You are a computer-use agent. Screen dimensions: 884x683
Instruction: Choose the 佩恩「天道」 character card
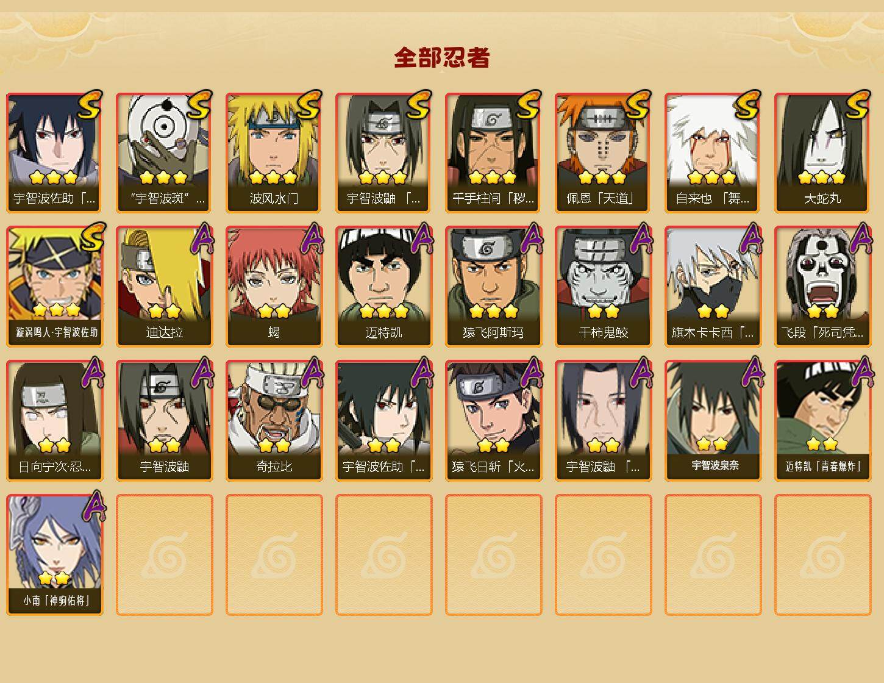pos(603,152)
